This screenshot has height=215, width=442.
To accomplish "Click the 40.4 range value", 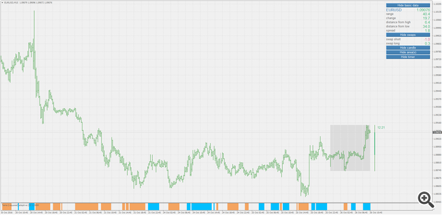I will (x=427, y=14).
